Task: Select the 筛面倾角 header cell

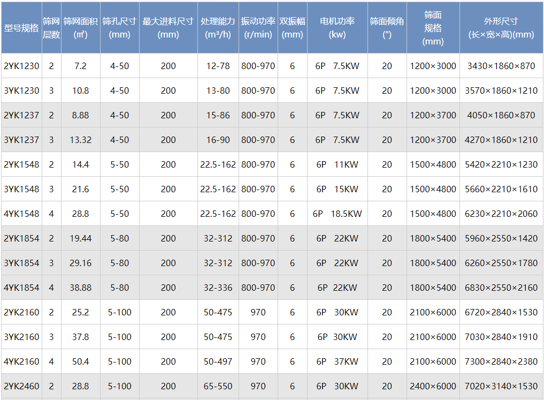Action: click(x=387, y=28)
